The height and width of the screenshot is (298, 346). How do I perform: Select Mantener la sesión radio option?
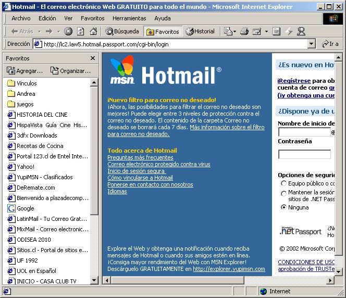[x=283, y=193]
